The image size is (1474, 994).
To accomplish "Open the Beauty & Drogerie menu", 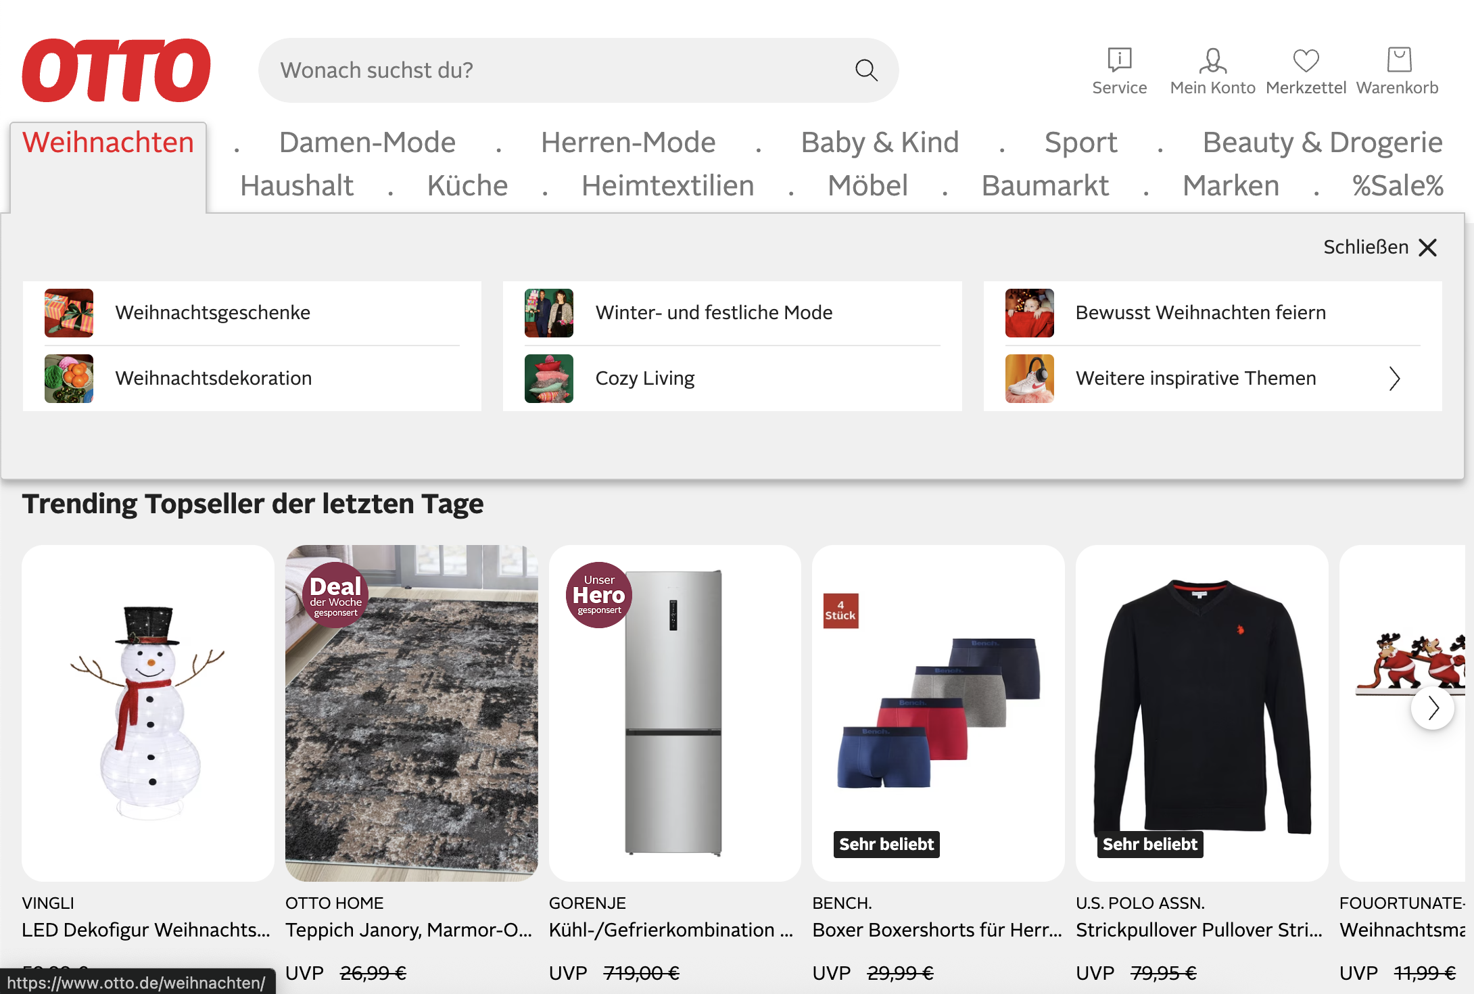I will 1323,143.
